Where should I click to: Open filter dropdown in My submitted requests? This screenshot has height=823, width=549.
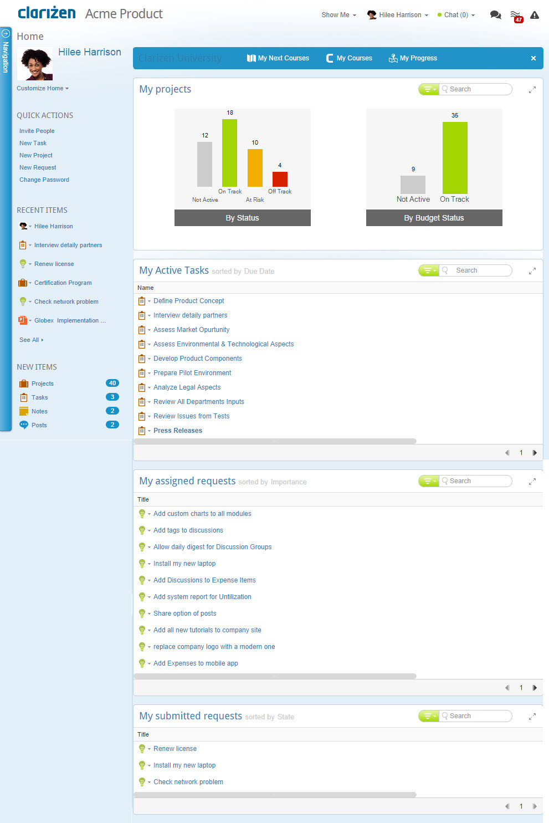pyautogui.click(x=429, y=716)
